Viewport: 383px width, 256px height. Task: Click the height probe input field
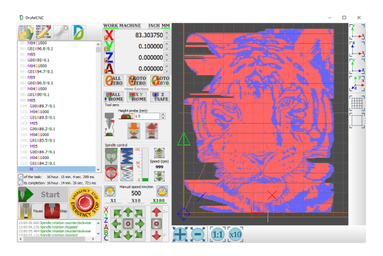point(147,116)
